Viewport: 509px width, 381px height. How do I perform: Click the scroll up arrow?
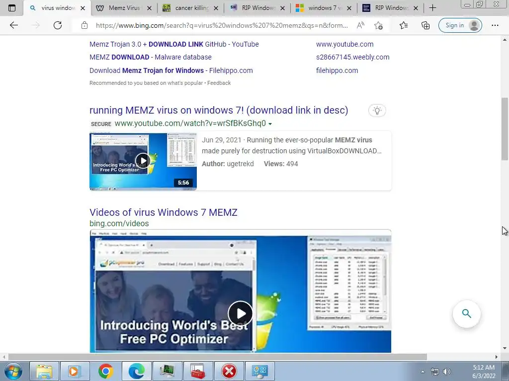[505, 40]
